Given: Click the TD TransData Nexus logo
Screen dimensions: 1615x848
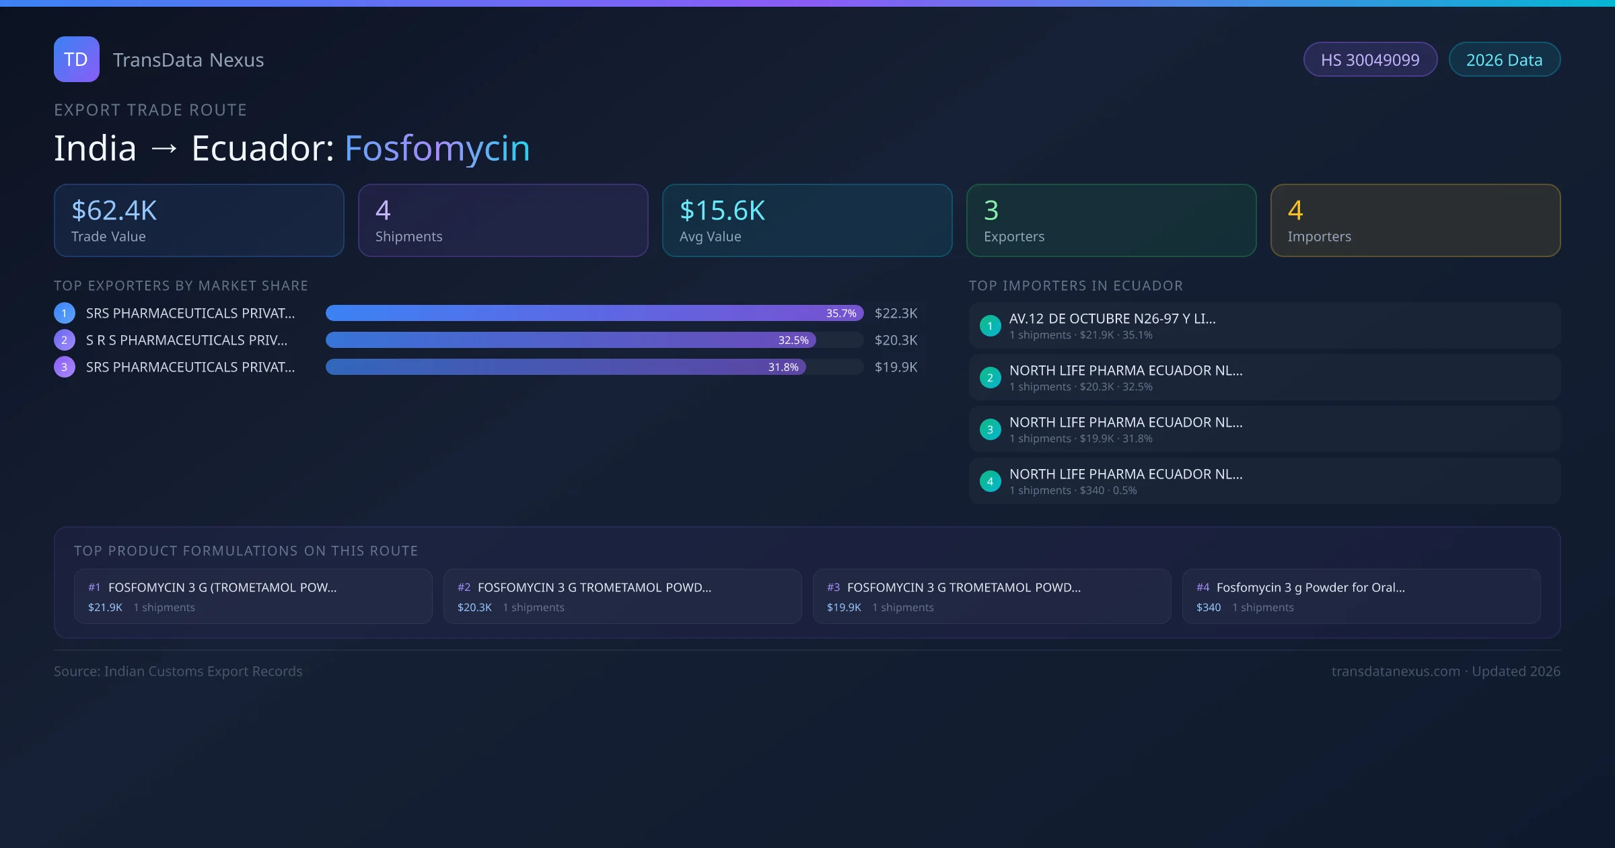Looking at the screenshot, I should pos(76,59).
